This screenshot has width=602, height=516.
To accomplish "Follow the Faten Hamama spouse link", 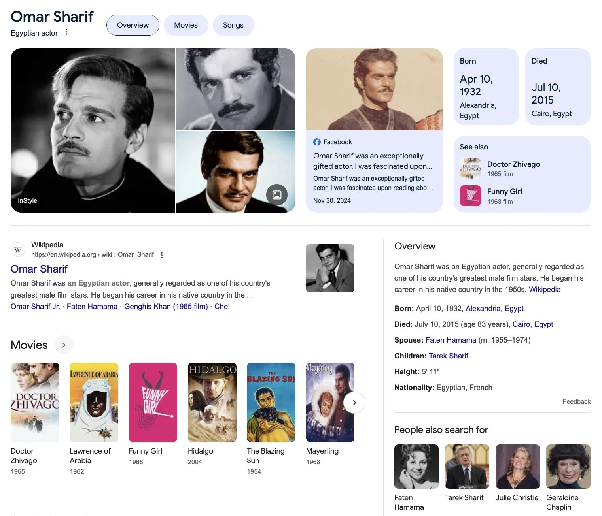I will click(451, 340).
